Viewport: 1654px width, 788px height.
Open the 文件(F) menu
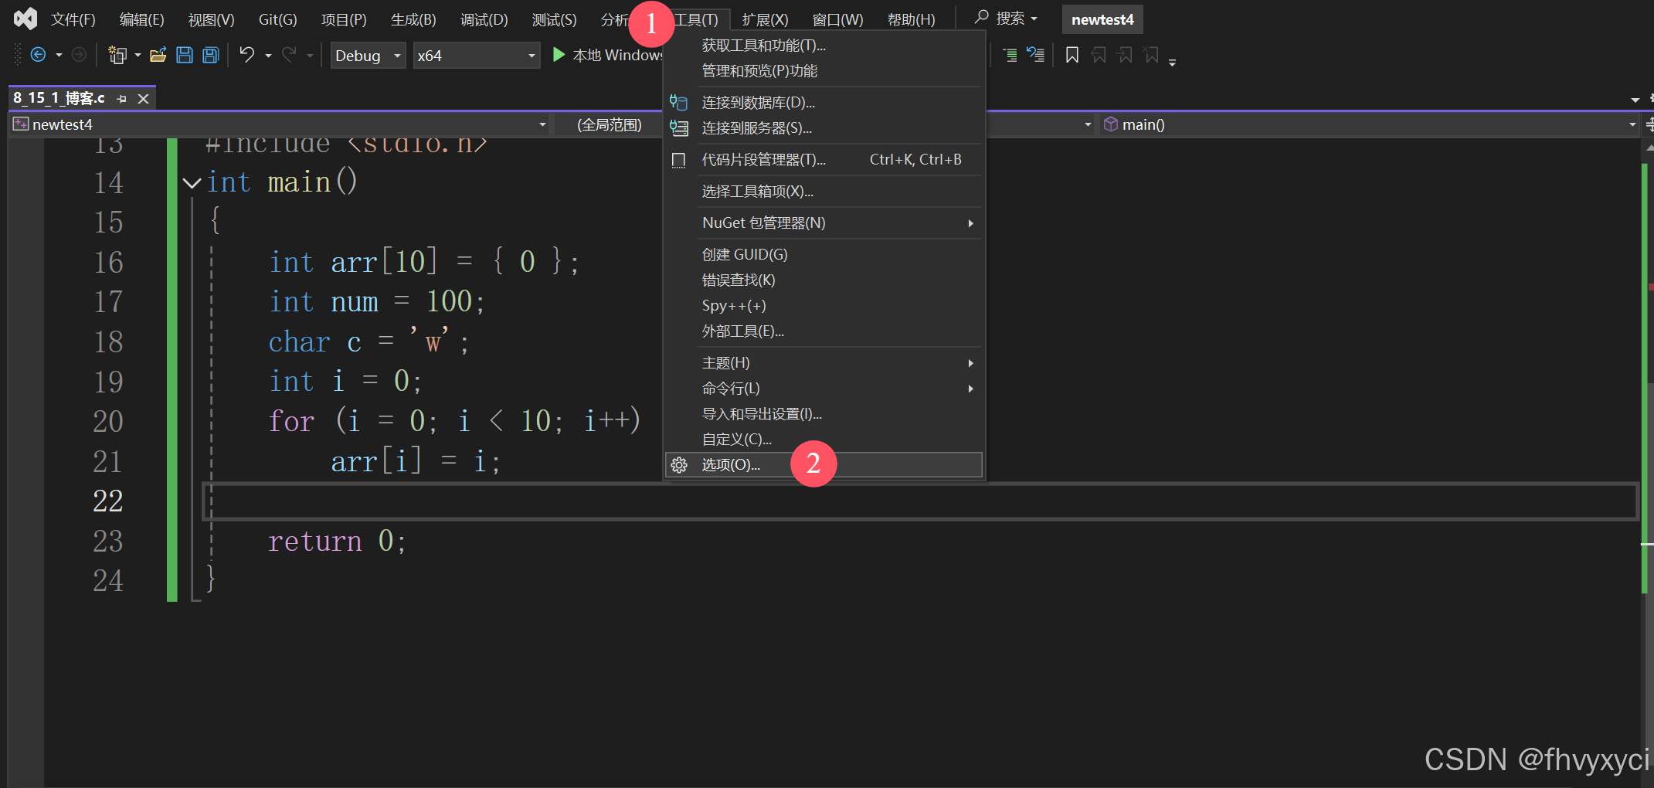(73, 19)
